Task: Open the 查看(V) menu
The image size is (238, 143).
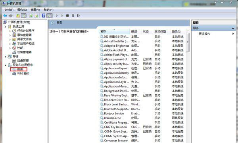Action: pos(35,10)
